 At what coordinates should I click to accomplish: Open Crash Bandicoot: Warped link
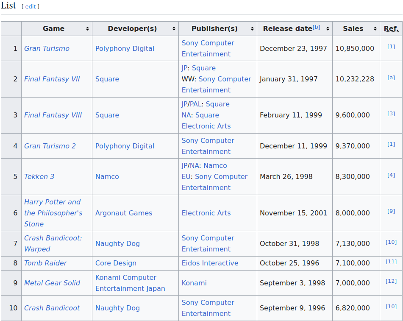53,243
